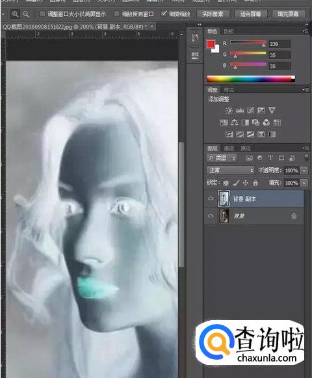312x378 pixels.
Task: Expand the 不透明度 opacity dropdown arrow
Action: click(304, 170)
